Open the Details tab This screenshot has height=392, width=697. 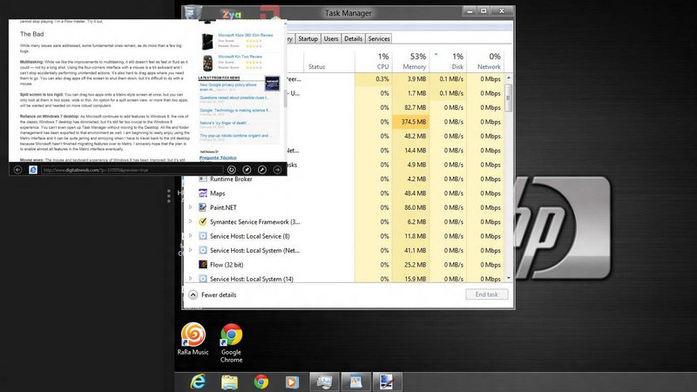point(353,39)
